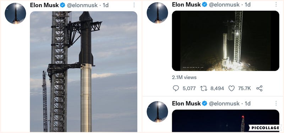This screenshot has width=284, height=133.
Task: Click reply icon on night video tweet
Action: tap(176, 88)
